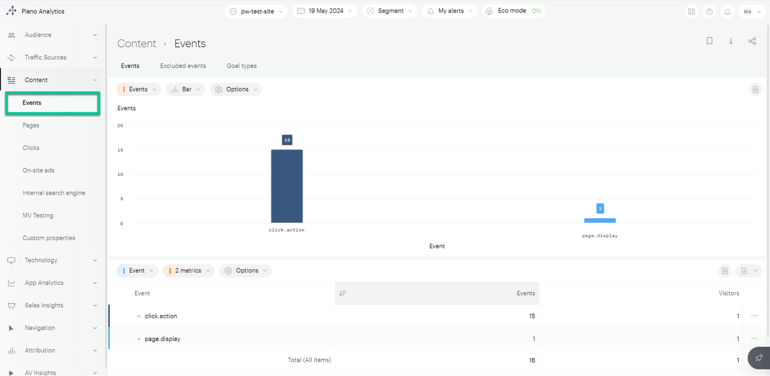770x376 pixels.
Task: Open the Segment dropdown
Action: pyautogui.click(x=389, y=11)
